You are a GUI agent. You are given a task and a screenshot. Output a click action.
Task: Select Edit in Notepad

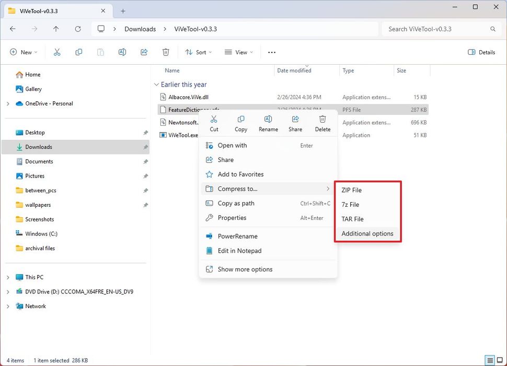pyautogui.click(x=240, y=251)
